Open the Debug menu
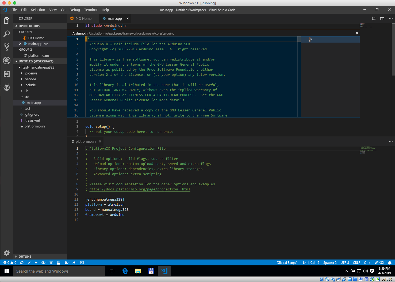Viewport: 395px width, 282px height. pos(74,10)
